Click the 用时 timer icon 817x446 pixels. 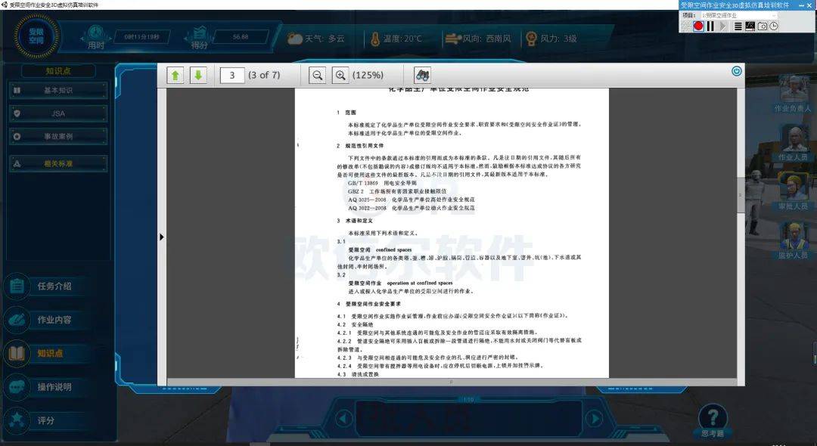[x=96, y=33]
